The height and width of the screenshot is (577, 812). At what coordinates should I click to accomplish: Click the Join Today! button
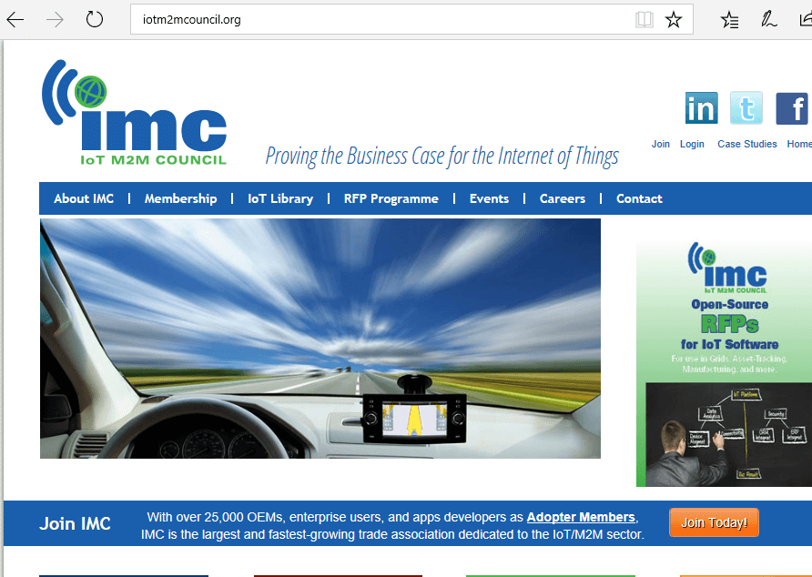tap(714, 522)
